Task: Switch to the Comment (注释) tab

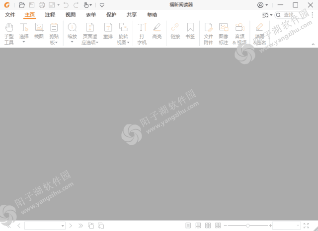Action: [x=50, y=15]
